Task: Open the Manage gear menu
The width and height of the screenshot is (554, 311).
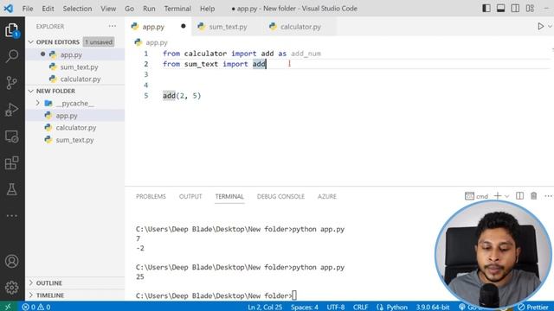Action: click(11, 288)
